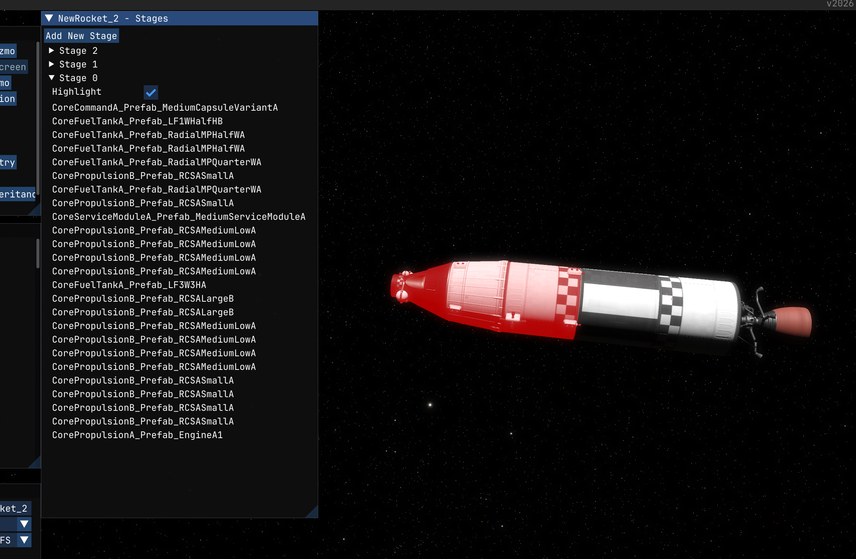
Task: Select the CoreFuelTankA LF3W3HA entry
Action: [129, 285]
